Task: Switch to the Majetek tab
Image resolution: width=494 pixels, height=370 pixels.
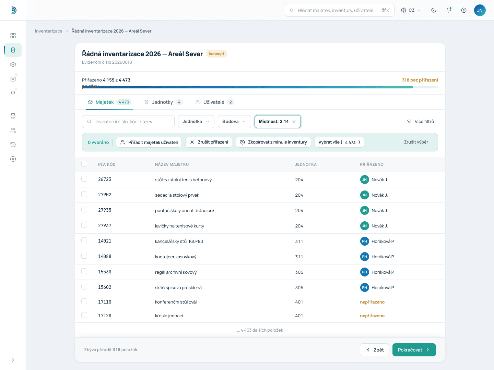Action: point(109,102)
